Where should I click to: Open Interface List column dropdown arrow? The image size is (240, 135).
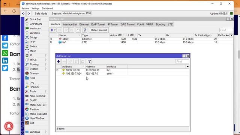pyautogui.click(x=231, y=35)
